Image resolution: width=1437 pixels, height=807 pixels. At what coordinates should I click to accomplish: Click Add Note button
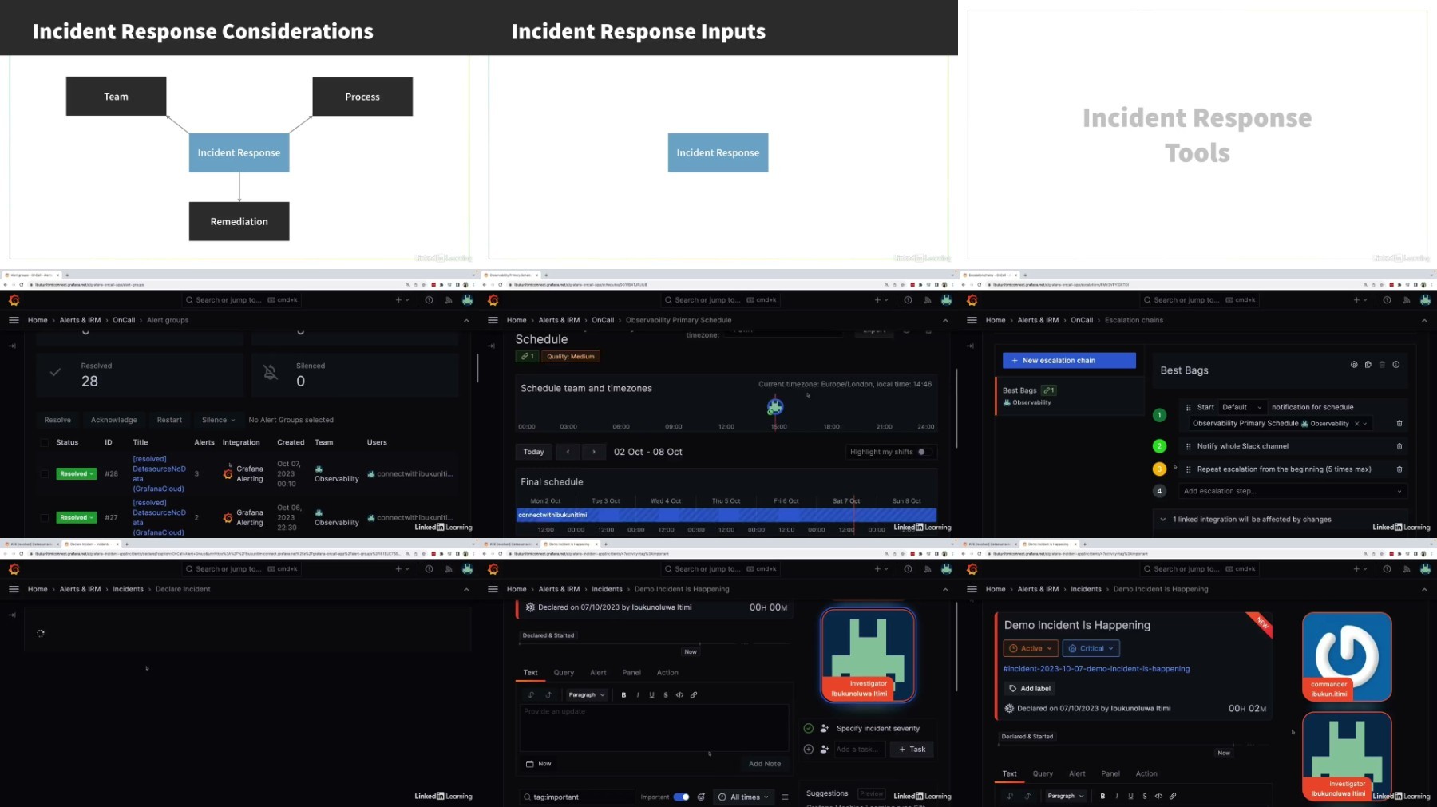coord(765,764)
